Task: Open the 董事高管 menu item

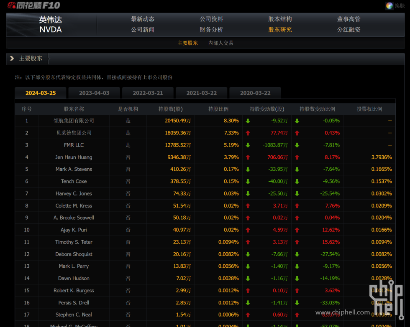Action: tap(349, 19)
